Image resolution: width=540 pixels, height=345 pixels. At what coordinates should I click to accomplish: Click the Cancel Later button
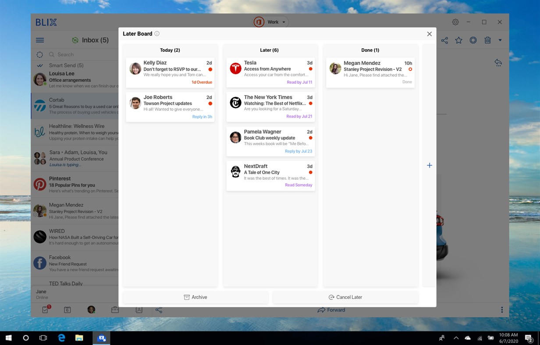[345, 297]
